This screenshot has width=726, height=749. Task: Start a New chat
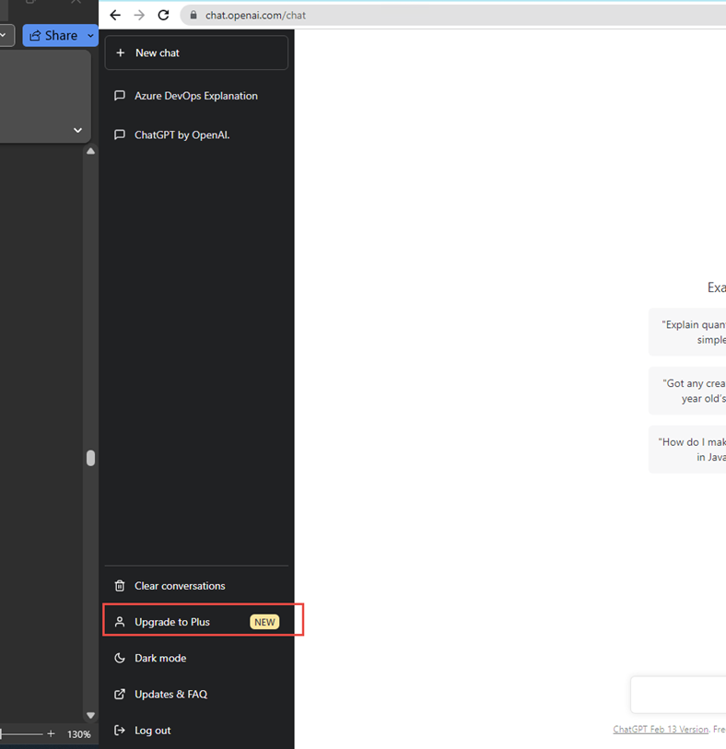coord(196,53)
